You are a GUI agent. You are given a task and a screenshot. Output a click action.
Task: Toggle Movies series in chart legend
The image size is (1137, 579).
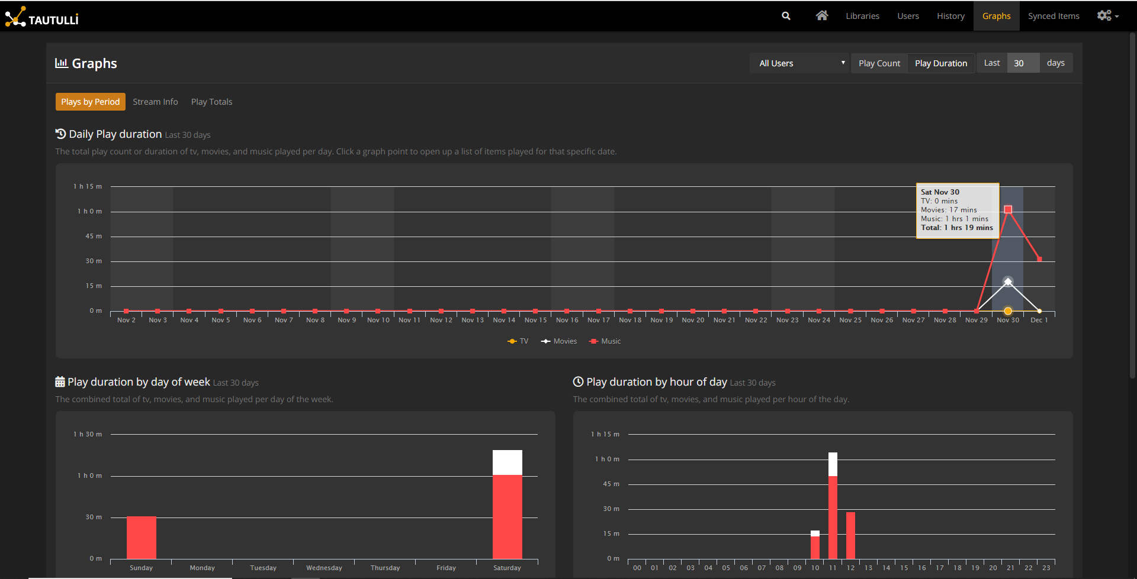click(559, 341)
